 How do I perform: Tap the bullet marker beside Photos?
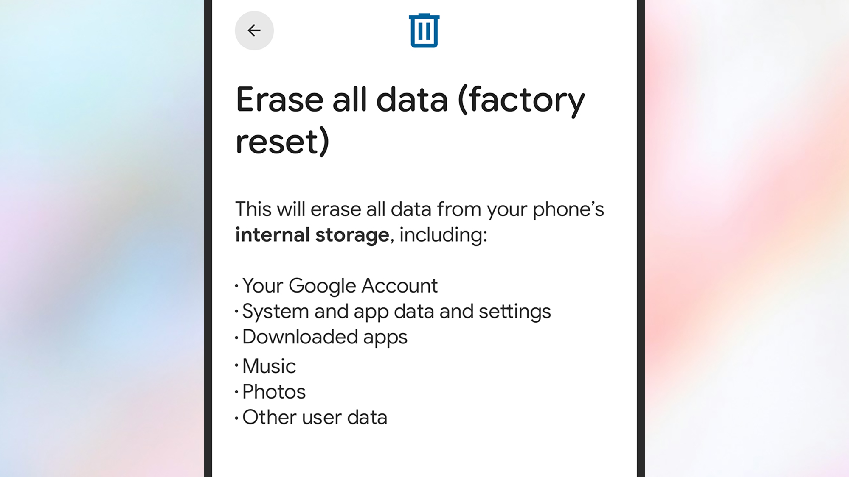(x=236, y=391)
